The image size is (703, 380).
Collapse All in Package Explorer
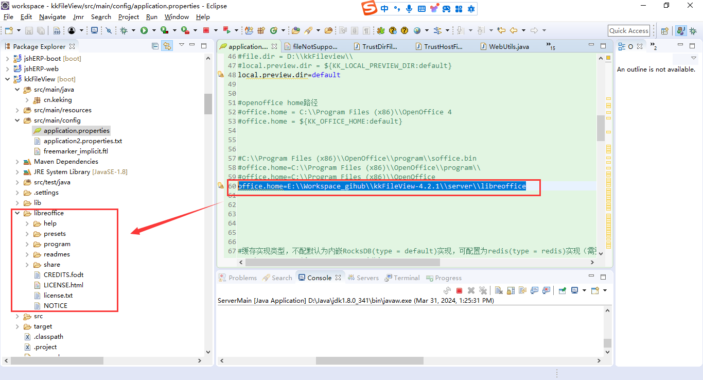click(x=155, y=46)
